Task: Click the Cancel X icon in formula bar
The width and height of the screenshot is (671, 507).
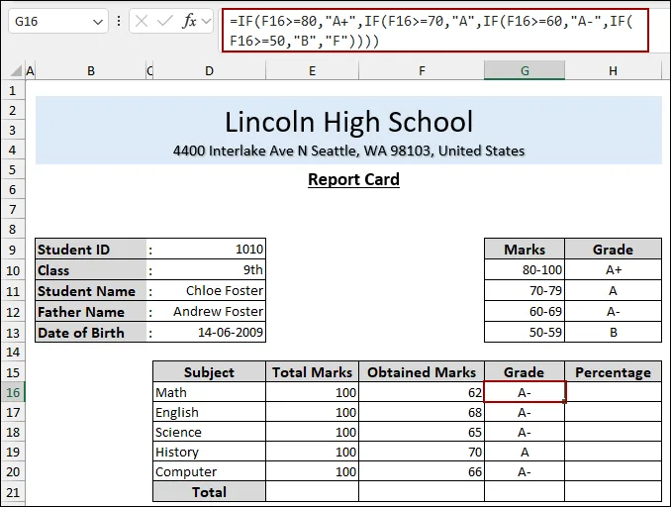Action: 142,21
